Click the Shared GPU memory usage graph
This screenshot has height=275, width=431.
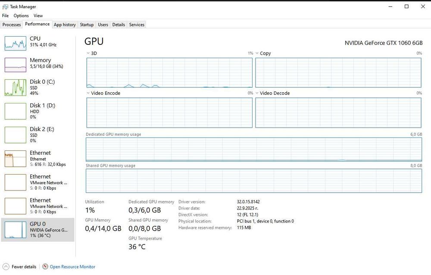[x=254, y=181]
